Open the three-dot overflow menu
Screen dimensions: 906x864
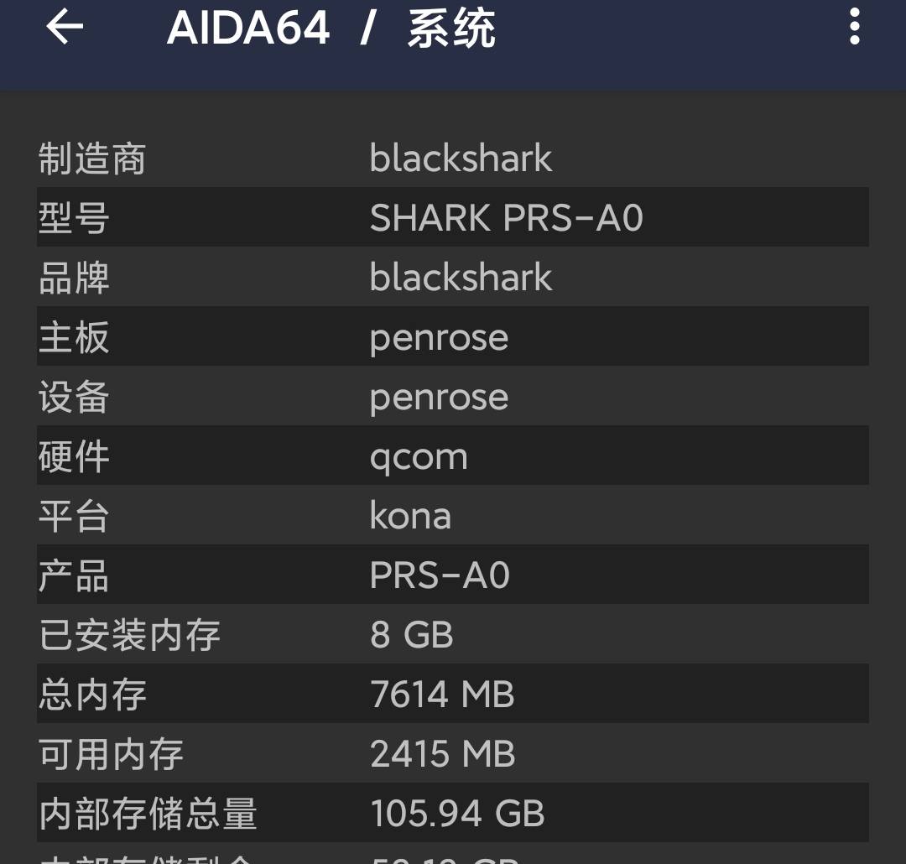tap(855, 27)
